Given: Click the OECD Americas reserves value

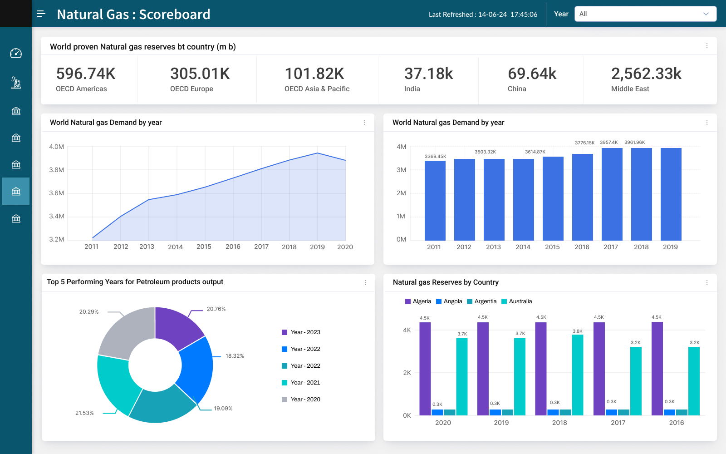Looking at the screenshot, I should click(x=86, y=74).
